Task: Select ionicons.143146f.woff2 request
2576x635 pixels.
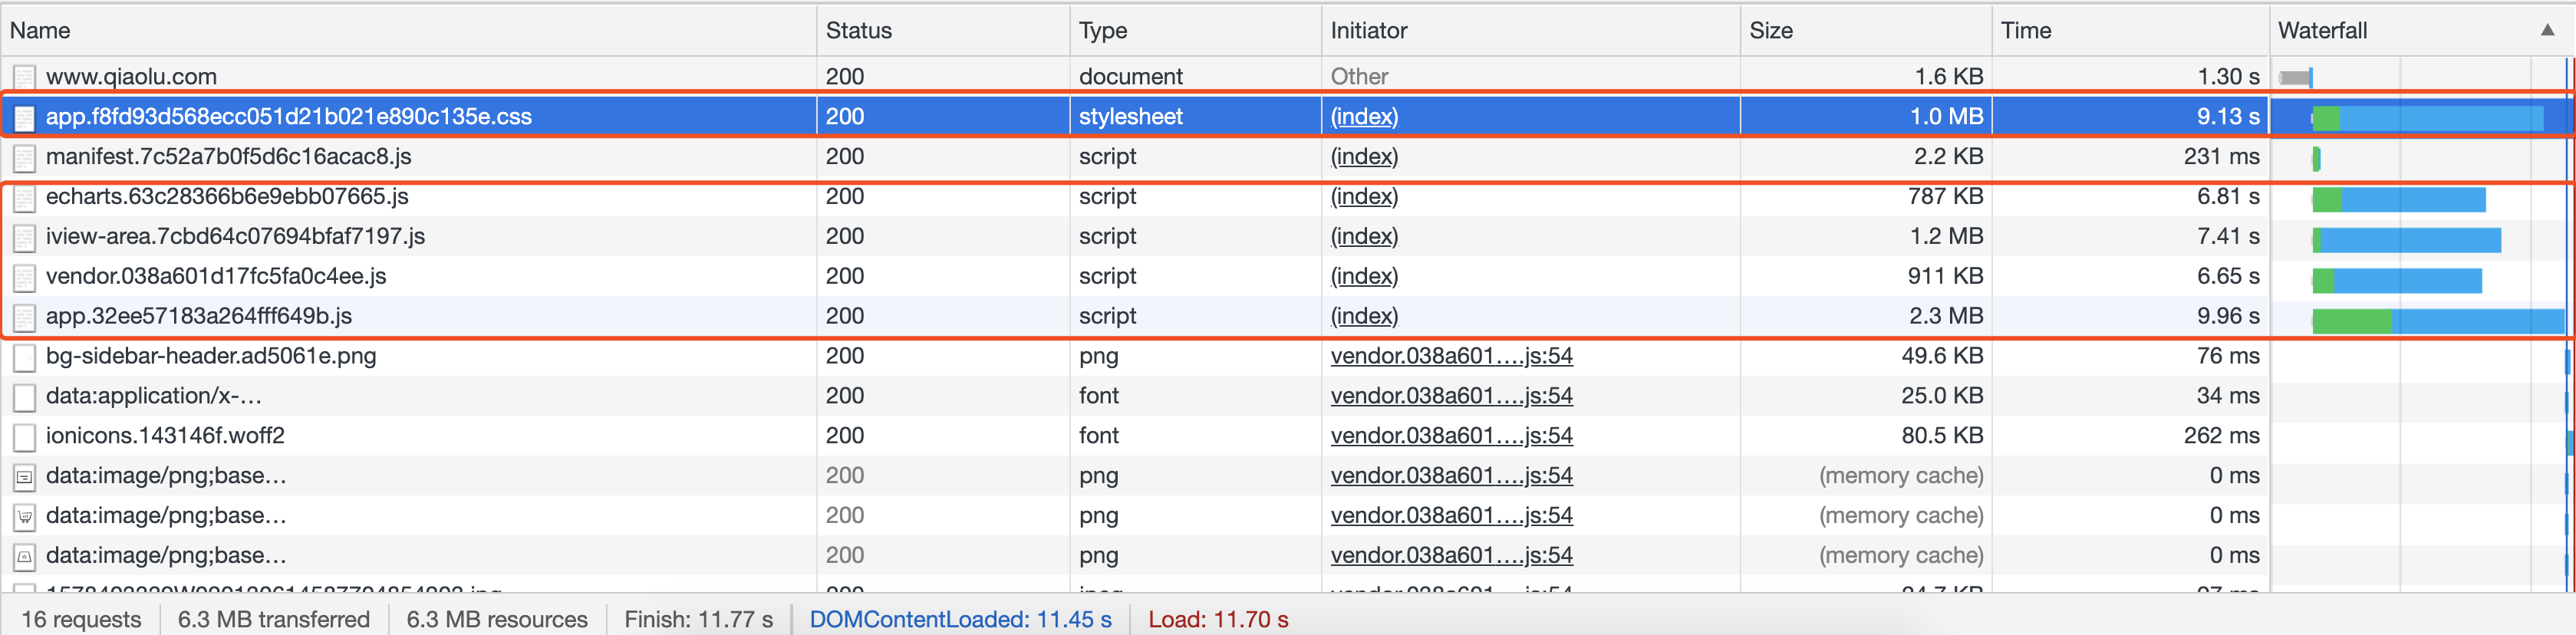Action: pyautogui.click(x=165, y=436)
